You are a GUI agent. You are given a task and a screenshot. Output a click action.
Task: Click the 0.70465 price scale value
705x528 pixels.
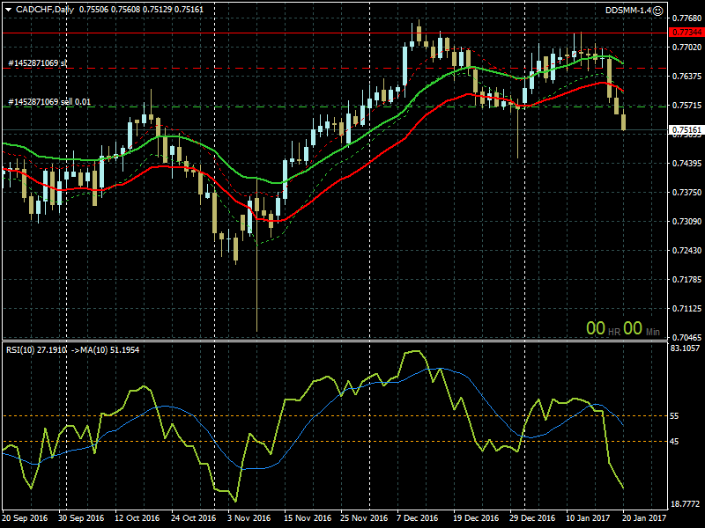pos(686,338)
